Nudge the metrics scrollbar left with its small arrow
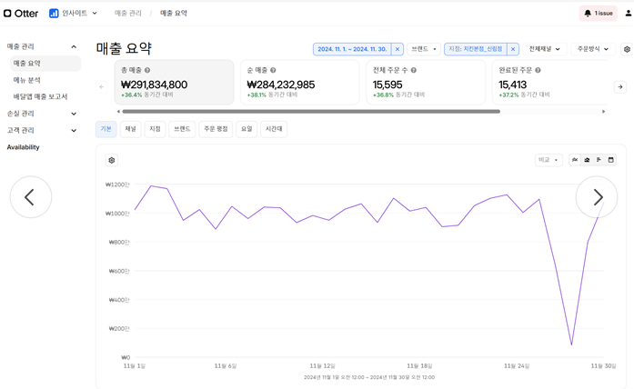 [x=118, y=112]
